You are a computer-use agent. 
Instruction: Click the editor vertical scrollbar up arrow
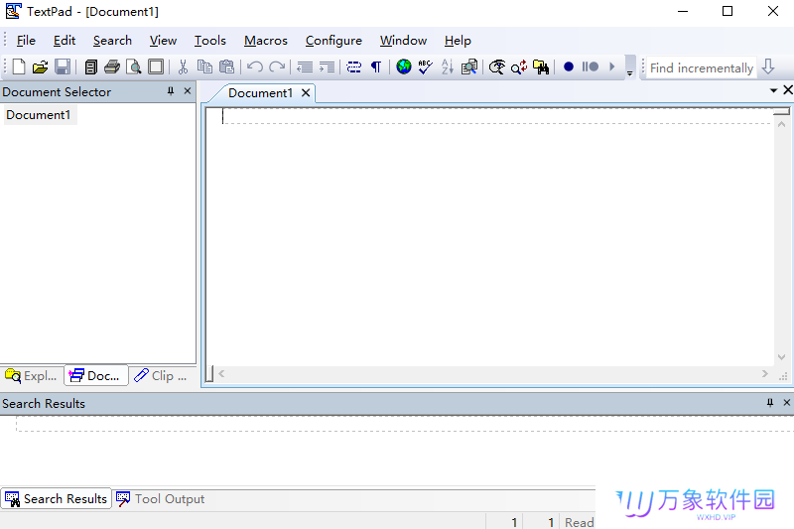(x=781, y=124)
